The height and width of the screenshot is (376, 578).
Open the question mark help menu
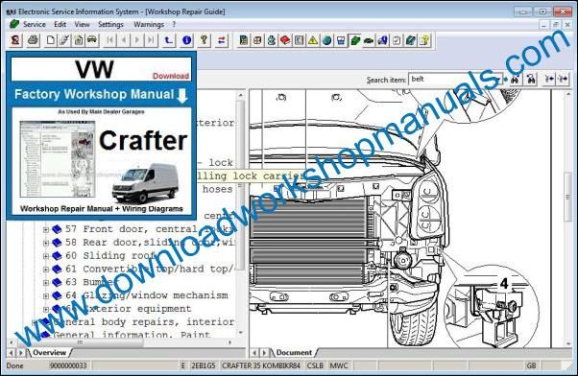tap(174, 24)
